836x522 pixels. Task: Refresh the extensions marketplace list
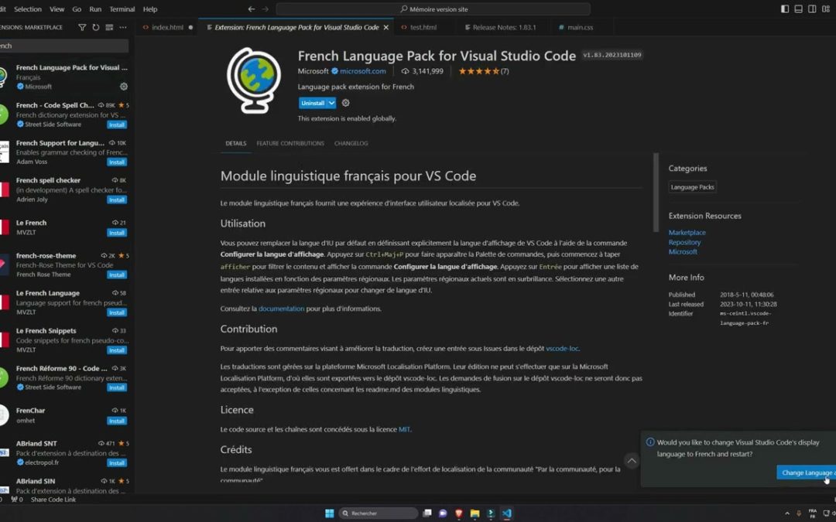coord(96,27)
